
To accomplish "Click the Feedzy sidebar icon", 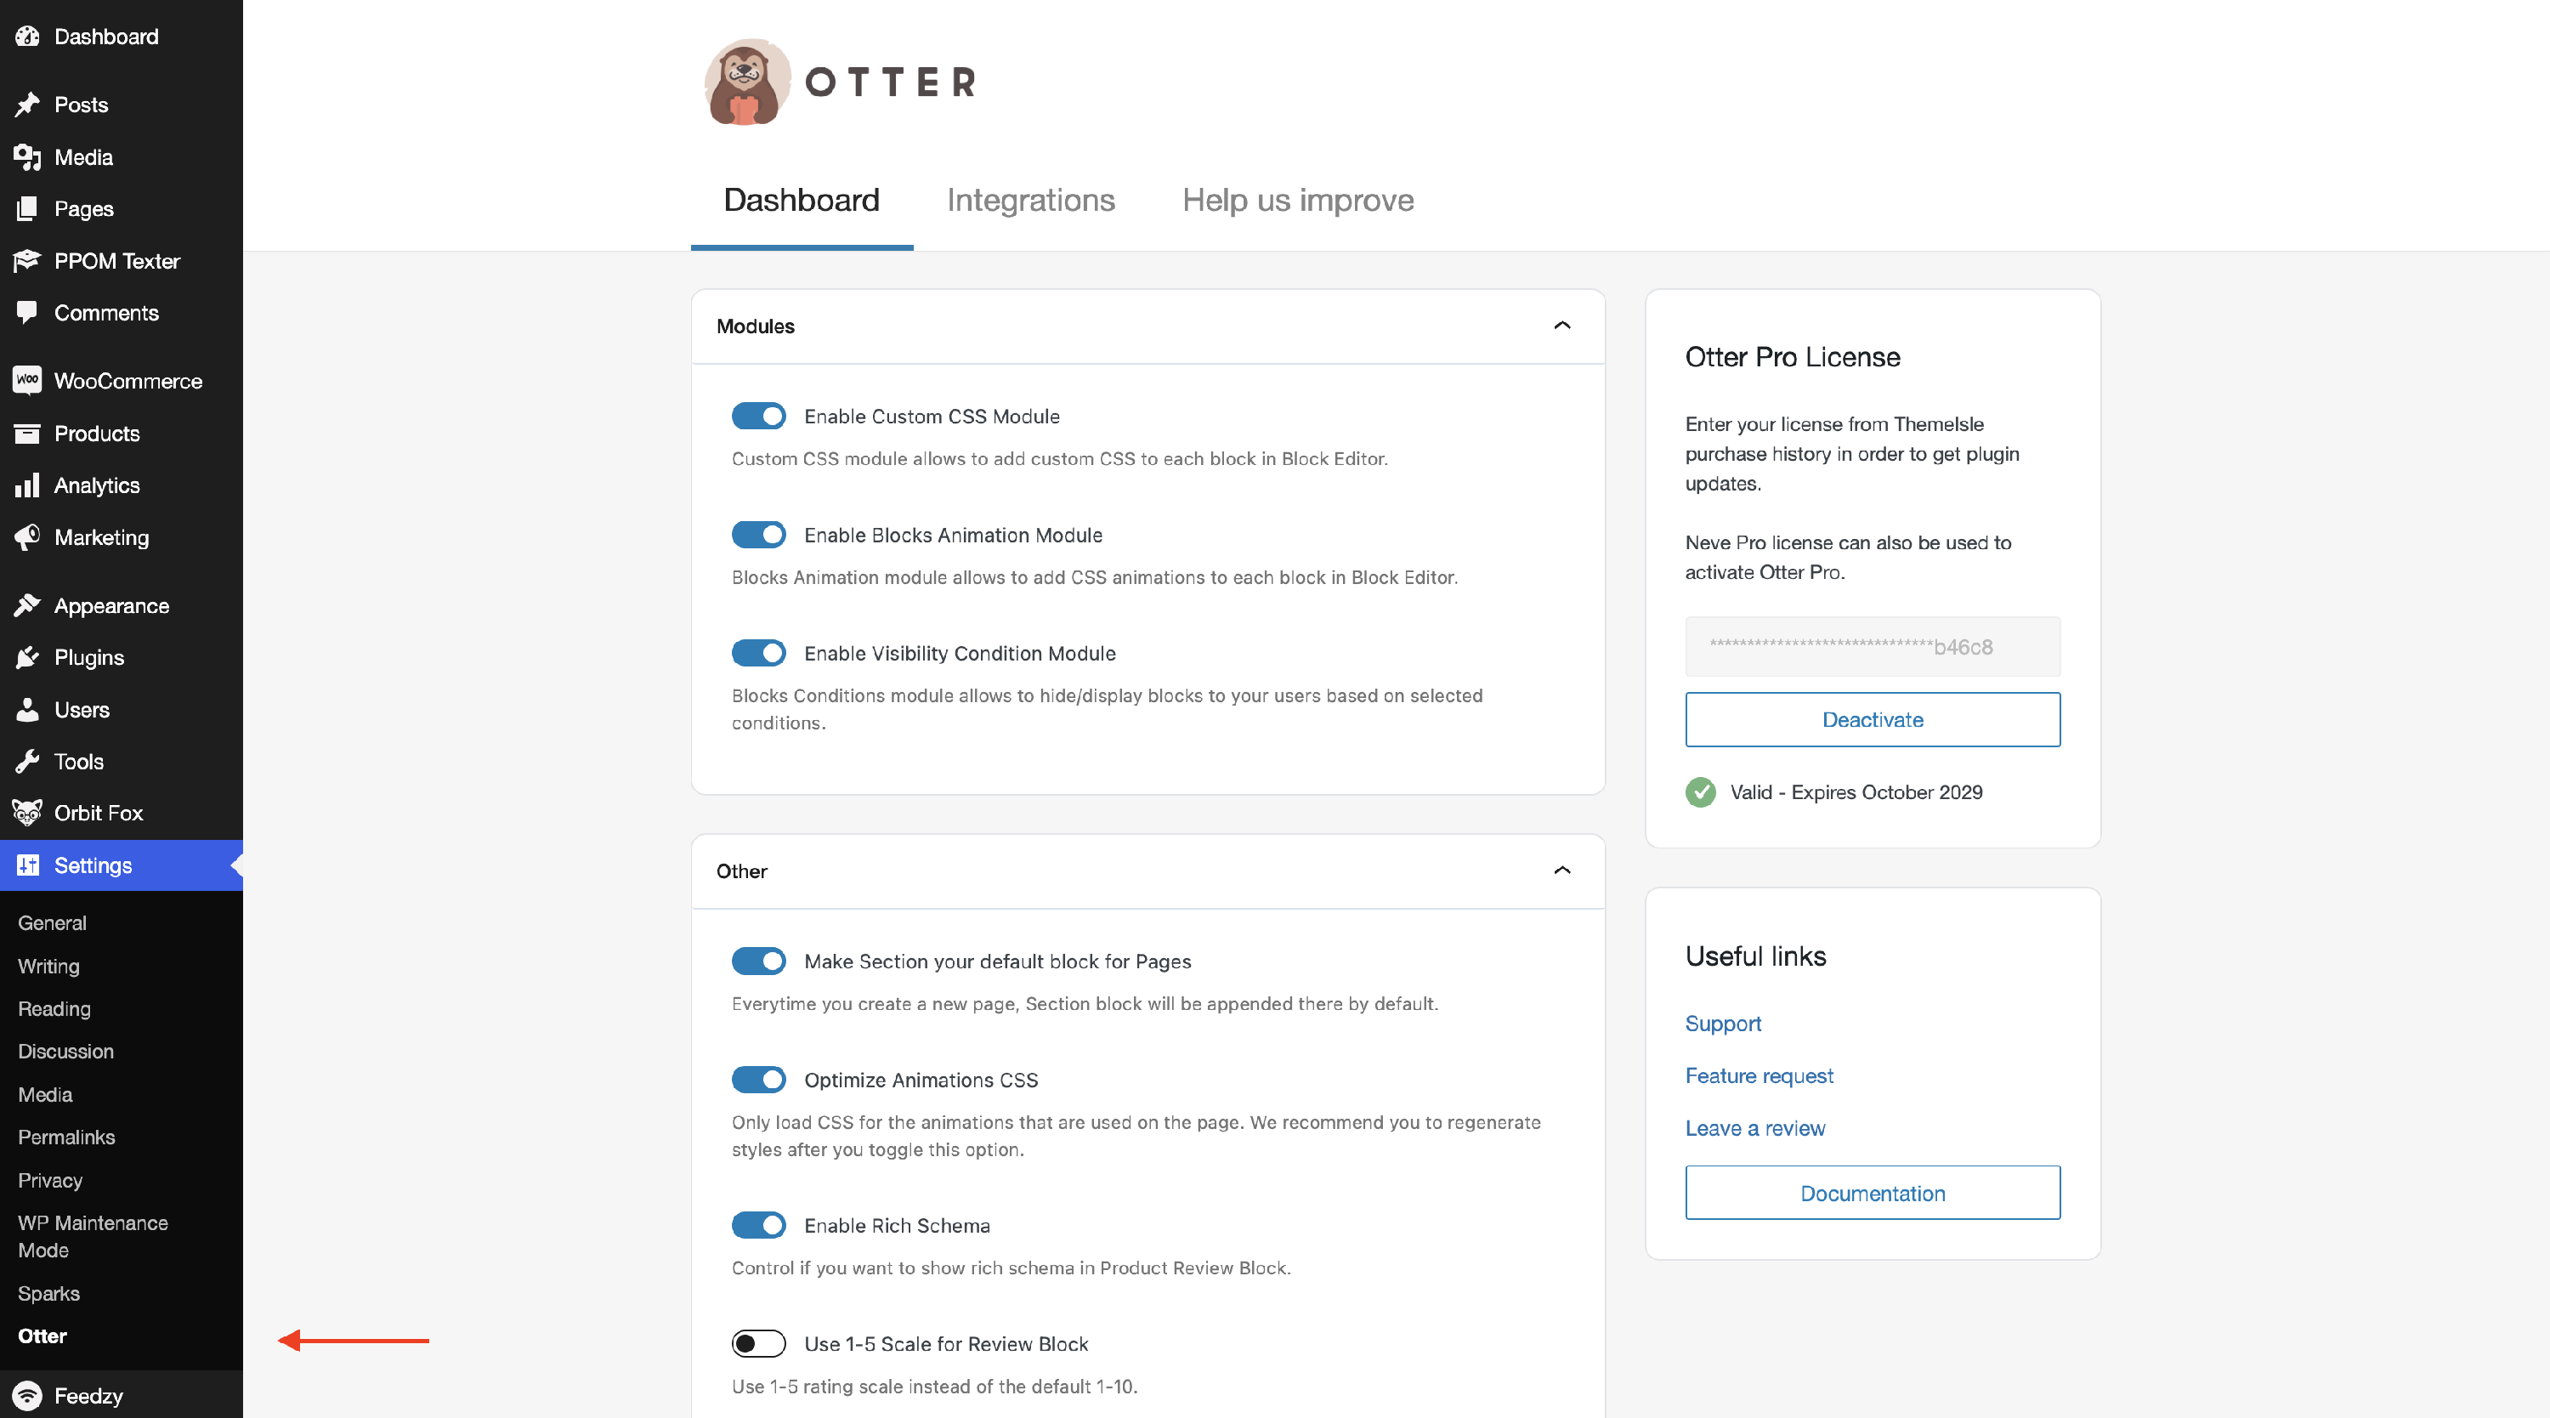I will point(26,1395).
